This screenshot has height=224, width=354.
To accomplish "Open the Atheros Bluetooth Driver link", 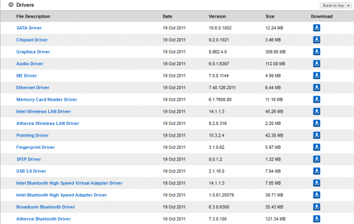I will point(43,219).
